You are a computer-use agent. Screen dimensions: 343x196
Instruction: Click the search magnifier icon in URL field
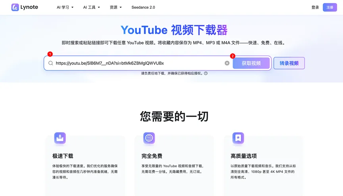pos(51,63)
